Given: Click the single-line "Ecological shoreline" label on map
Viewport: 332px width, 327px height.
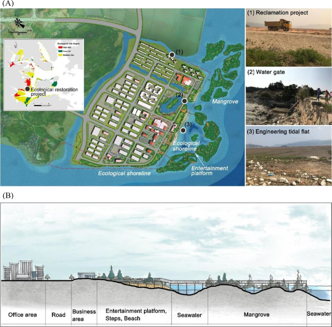Looking at the screenshot, I should coord(124,173).
